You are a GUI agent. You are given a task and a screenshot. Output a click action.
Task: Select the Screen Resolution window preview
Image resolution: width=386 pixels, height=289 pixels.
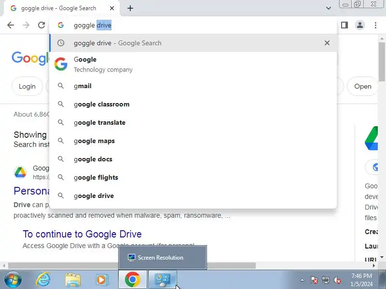(163, 257)
